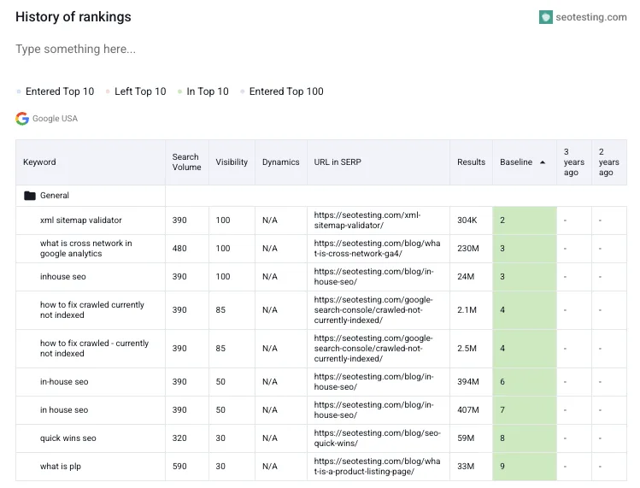Click the 407M results value
This screenshot has height=488, width=640.
467,410
